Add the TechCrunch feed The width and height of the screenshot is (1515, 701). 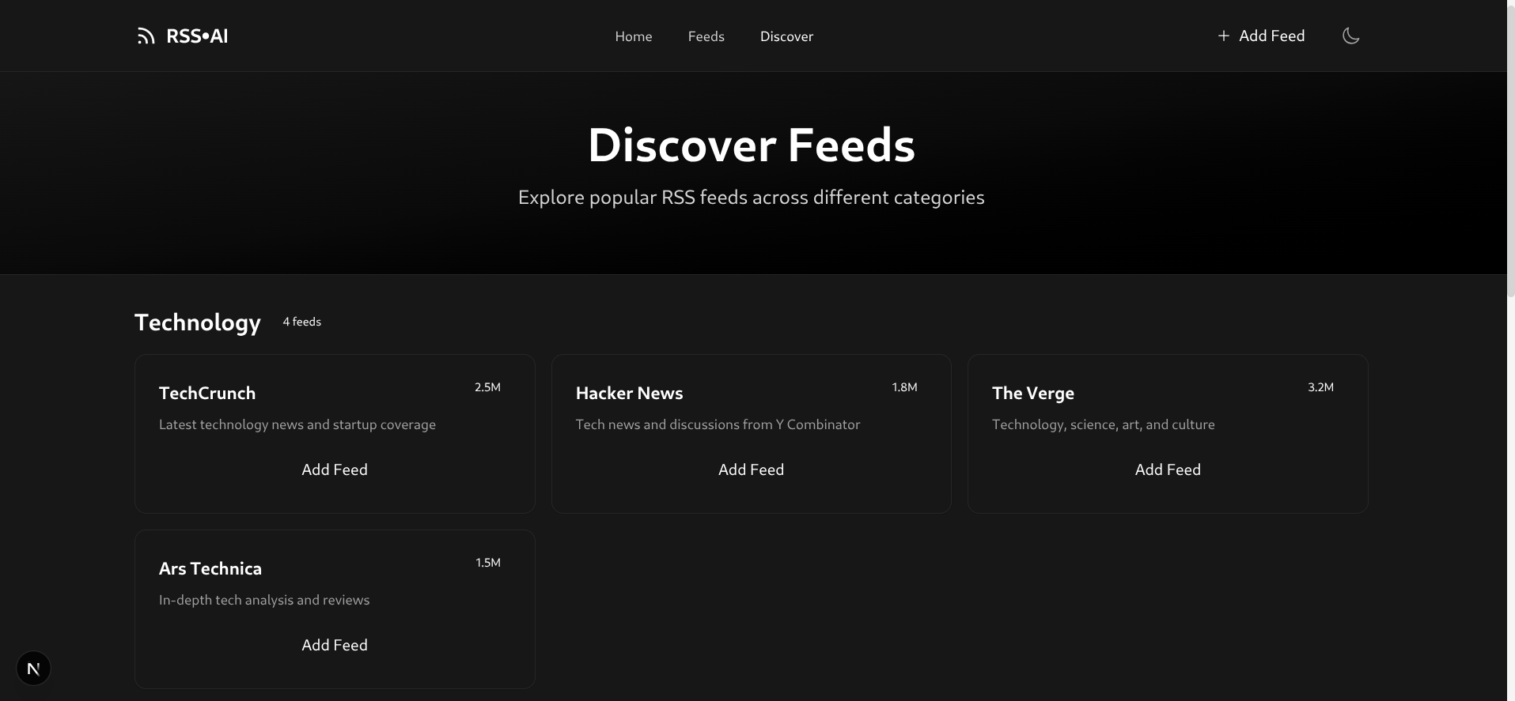click(x=335, y=469)
